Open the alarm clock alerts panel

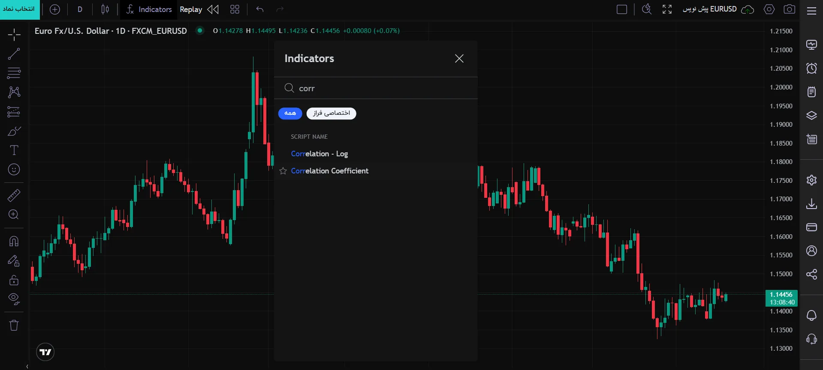811,68
